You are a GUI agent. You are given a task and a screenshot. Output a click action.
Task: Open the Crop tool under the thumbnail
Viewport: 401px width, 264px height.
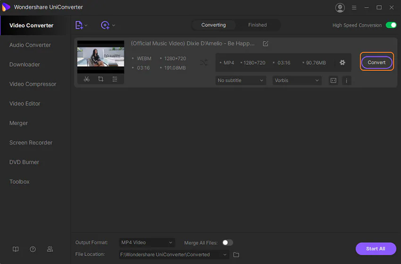pyautogui.click(x=101, y=79)
